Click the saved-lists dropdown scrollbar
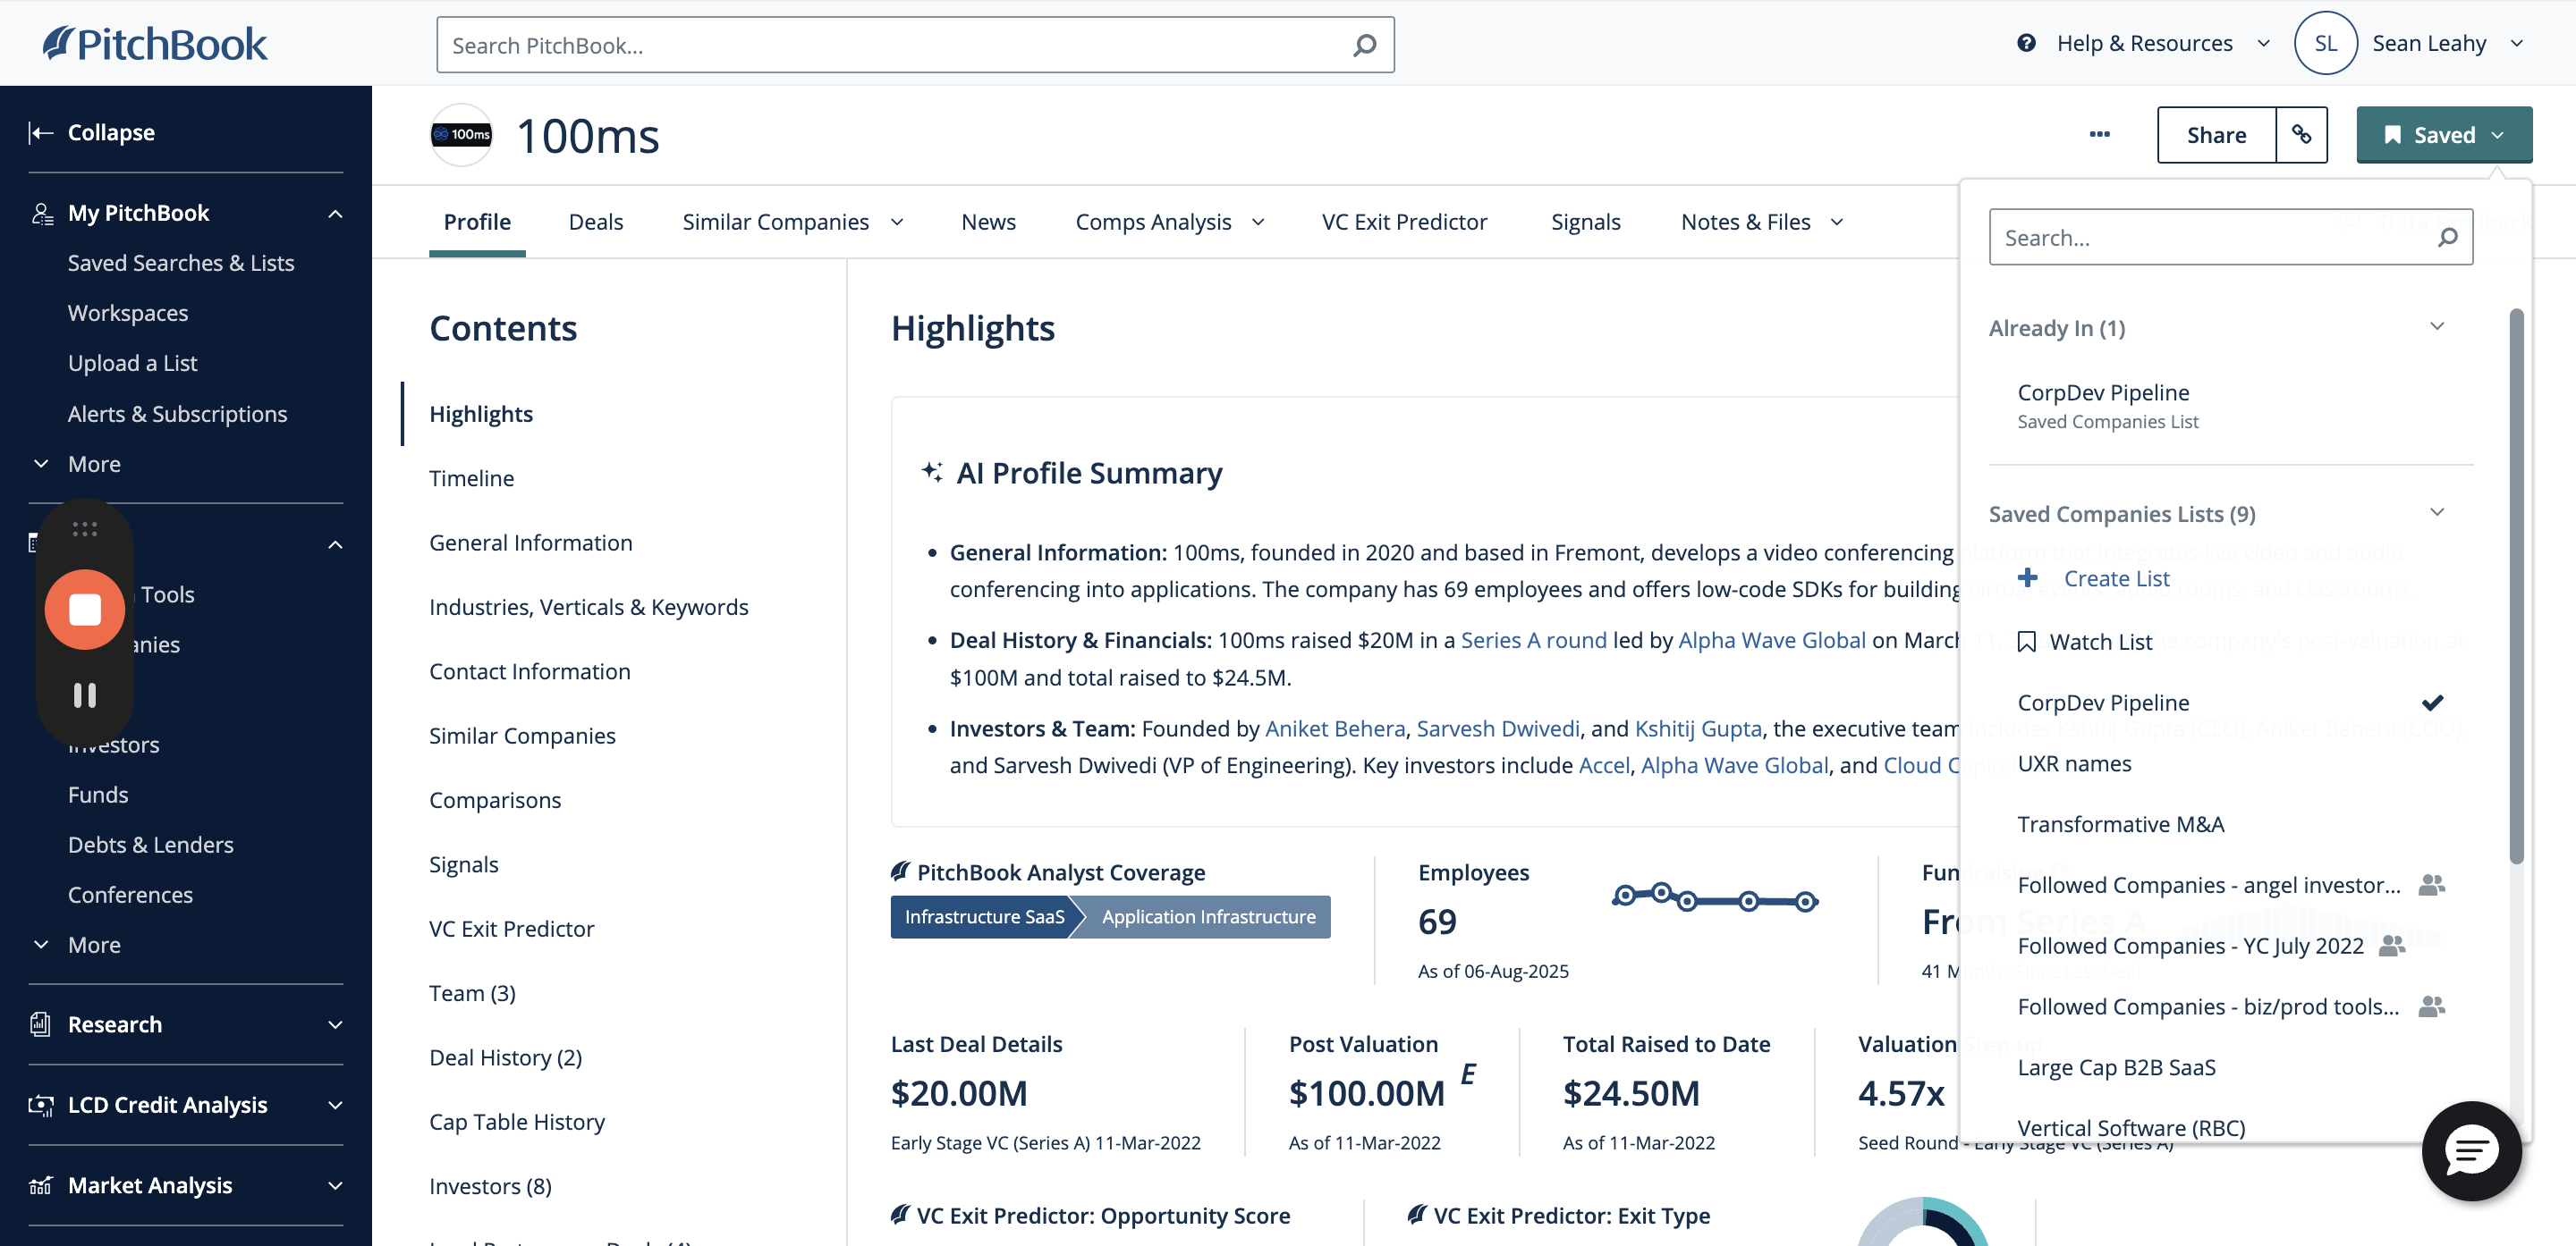Viewport: 2576px width, 1246px height. tap(2516, 587)
